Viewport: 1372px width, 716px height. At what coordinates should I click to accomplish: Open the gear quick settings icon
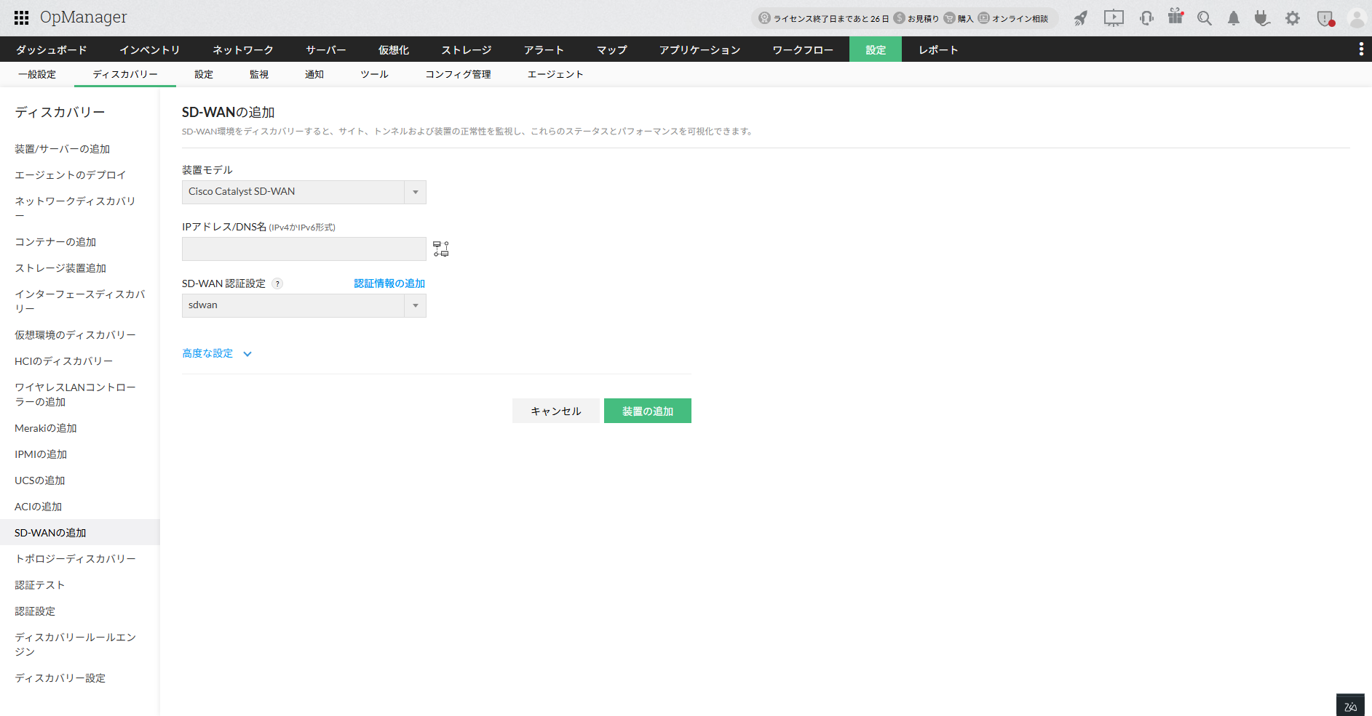click(1293, 18)
